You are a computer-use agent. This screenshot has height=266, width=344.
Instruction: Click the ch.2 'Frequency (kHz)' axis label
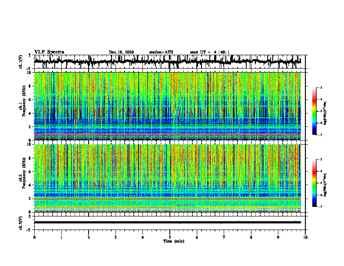[x=24, y=173]
